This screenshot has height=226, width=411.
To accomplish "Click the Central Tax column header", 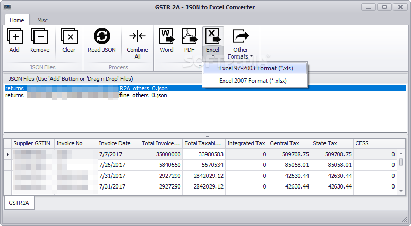I will click(289, 143).
